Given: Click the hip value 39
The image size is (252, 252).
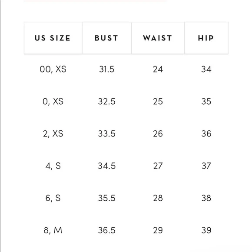Looking at the screenshot, I should (206, 230).
